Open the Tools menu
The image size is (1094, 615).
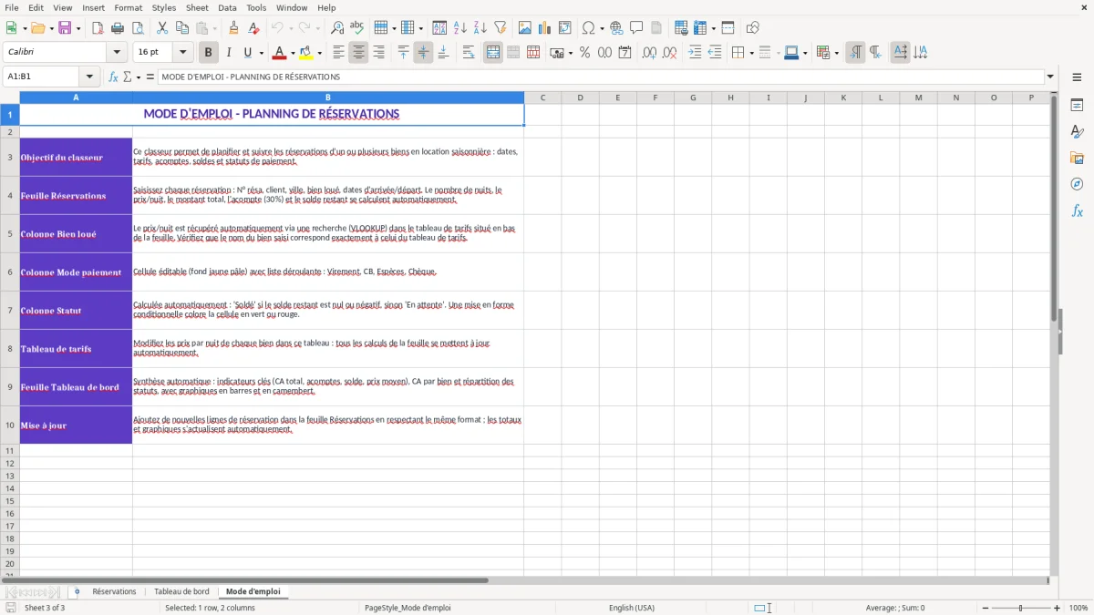point(256,7)
